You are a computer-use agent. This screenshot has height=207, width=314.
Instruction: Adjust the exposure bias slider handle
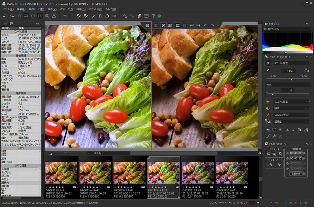point(291,80)
